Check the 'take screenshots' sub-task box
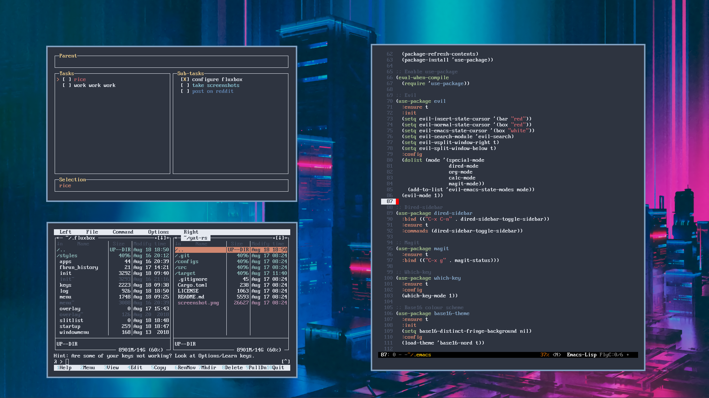This screenshot has width=709, height=398. [x=185, y=85]
